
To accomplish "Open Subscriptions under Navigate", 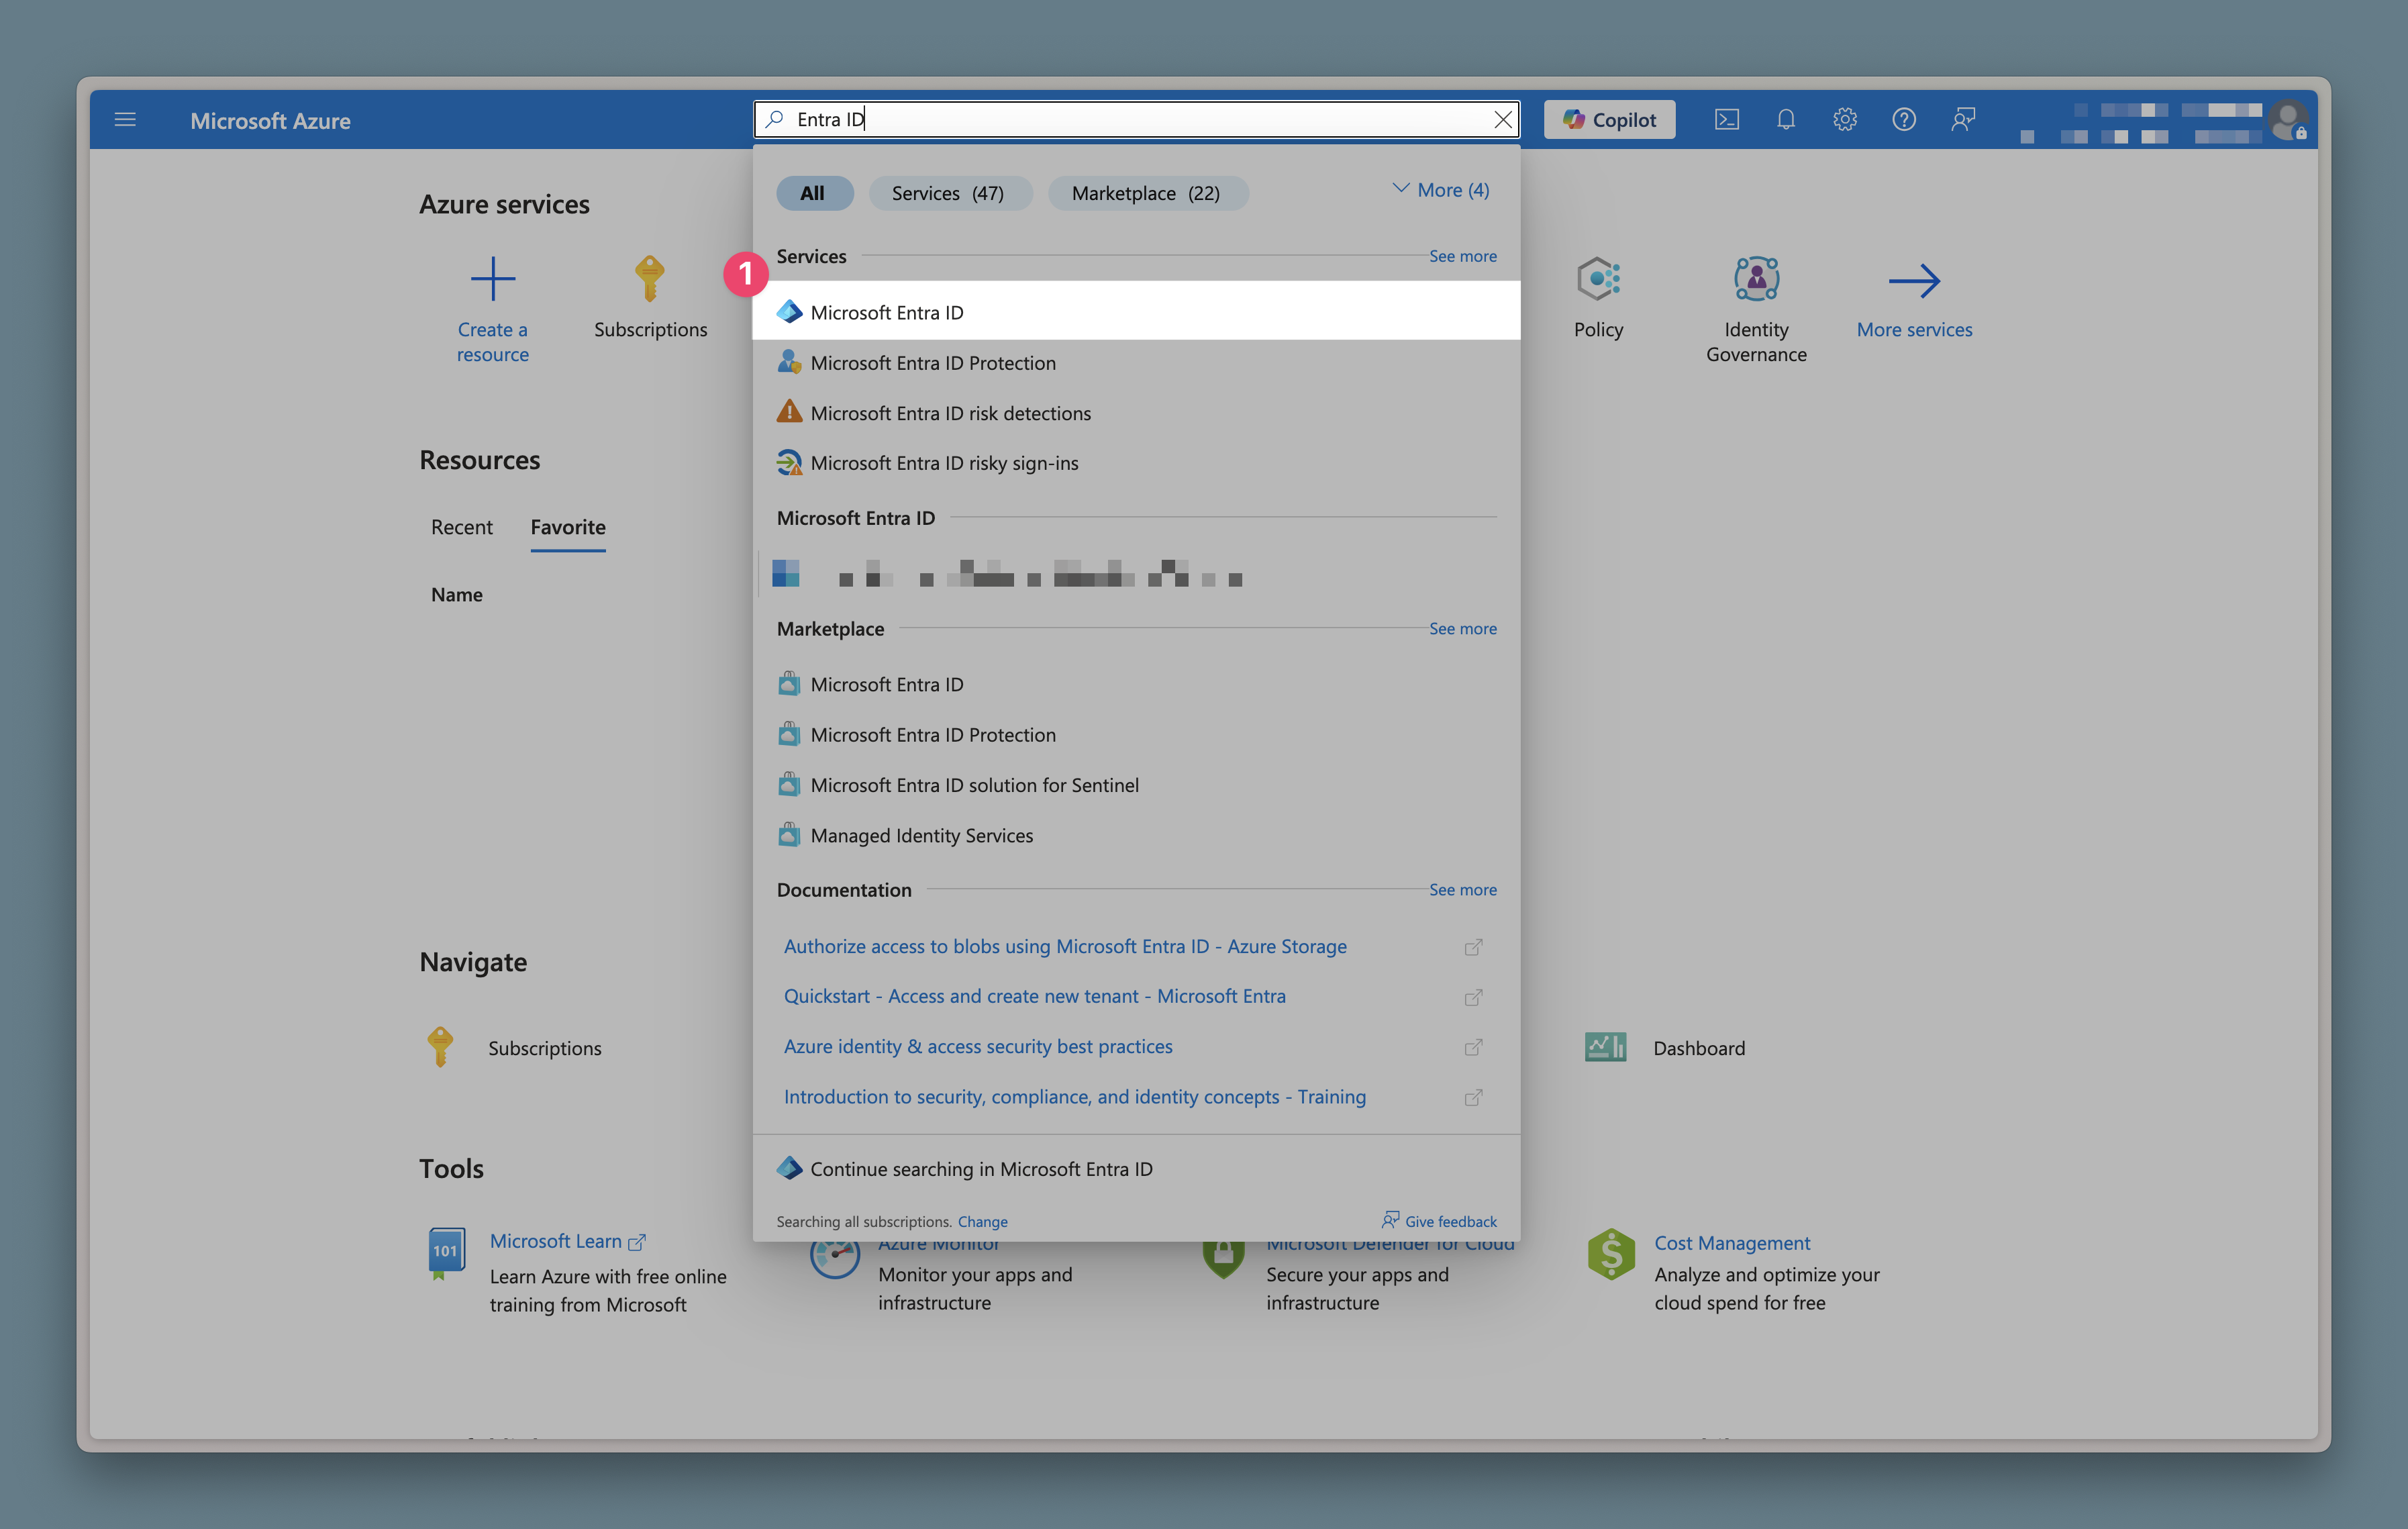I will (x=545, y=1048).
